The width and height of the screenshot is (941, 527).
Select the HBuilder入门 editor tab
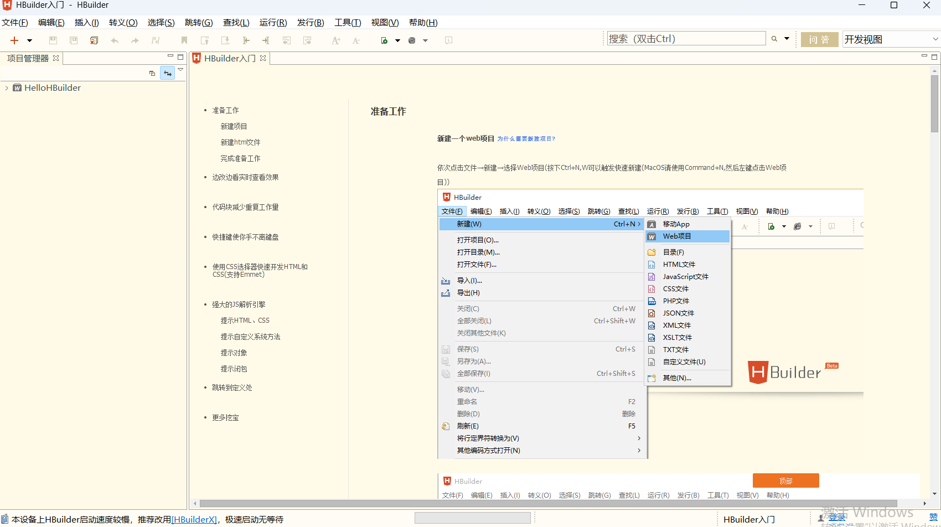pos(229,58)
